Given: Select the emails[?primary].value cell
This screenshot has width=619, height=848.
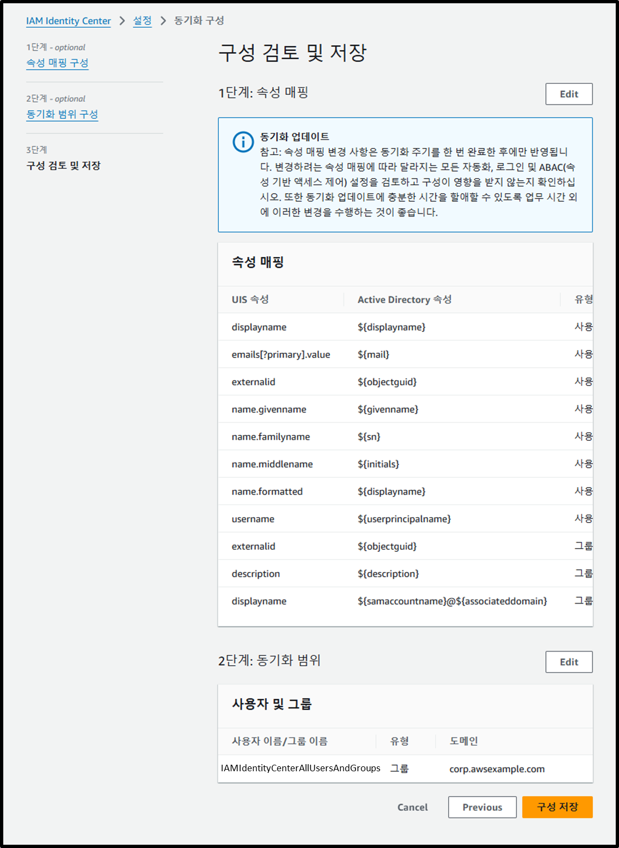Looking at the screenshot, I should click(281, 354).
